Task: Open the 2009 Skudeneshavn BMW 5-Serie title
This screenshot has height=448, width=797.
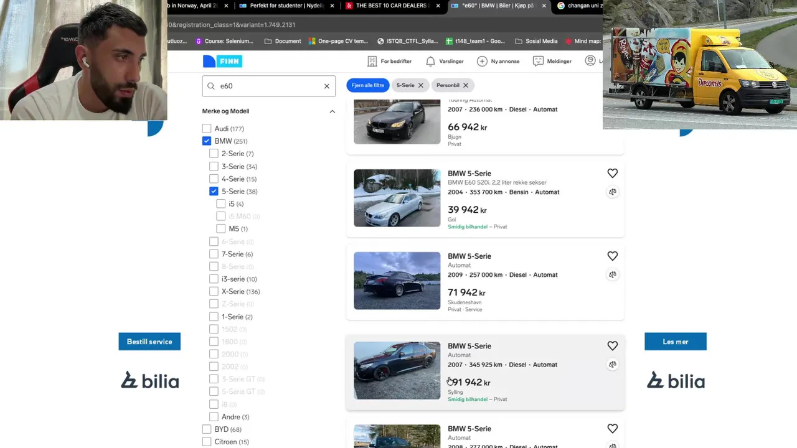Action: pos(469,256)
